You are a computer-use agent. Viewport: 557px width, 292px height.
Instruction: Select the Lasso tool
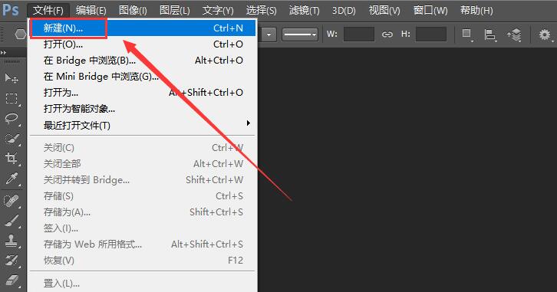point(12,118)
